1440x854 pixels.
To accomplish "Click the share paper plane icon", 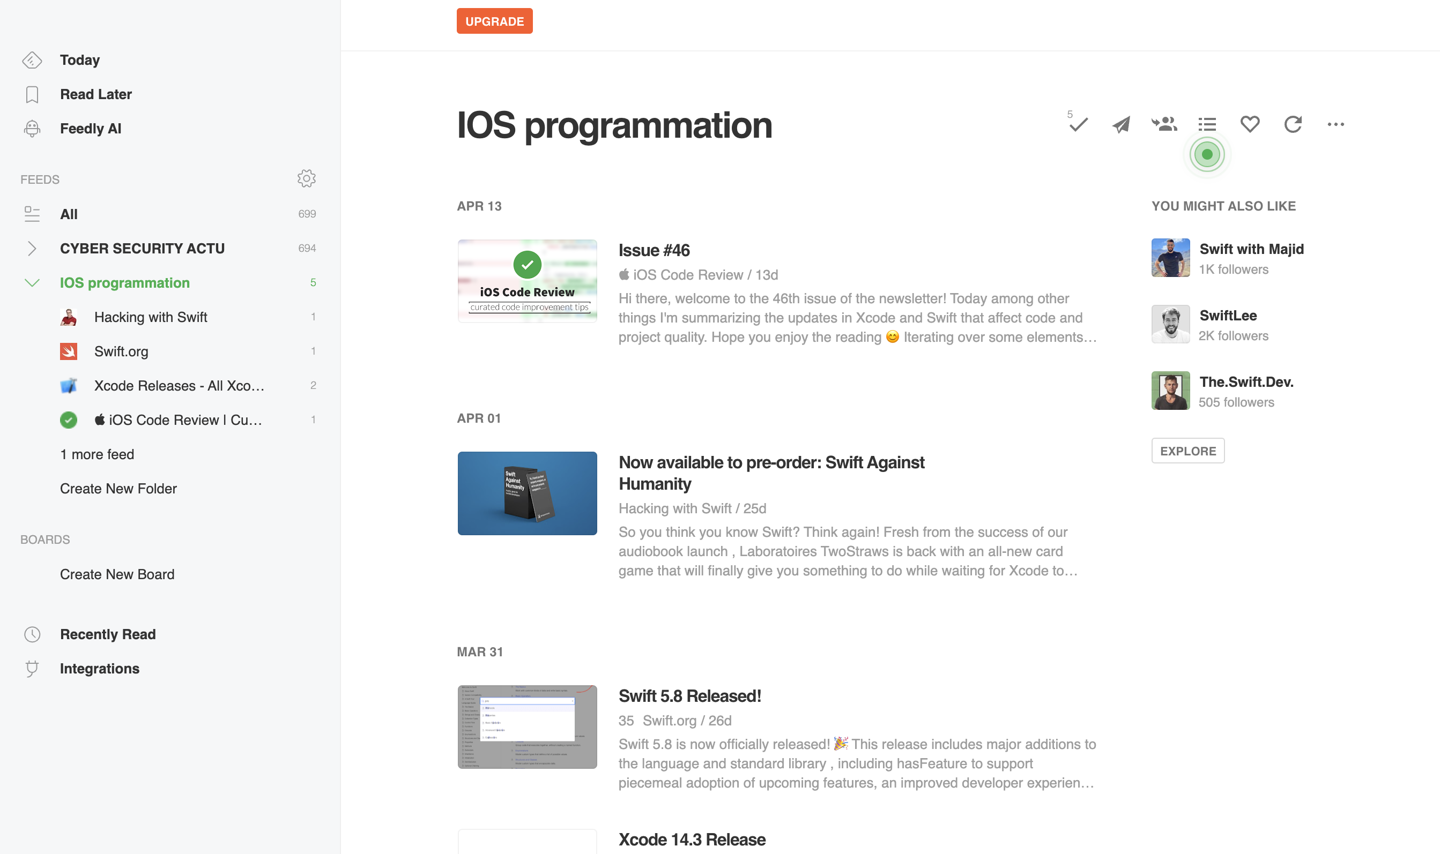I will (x=1121, y=124).
